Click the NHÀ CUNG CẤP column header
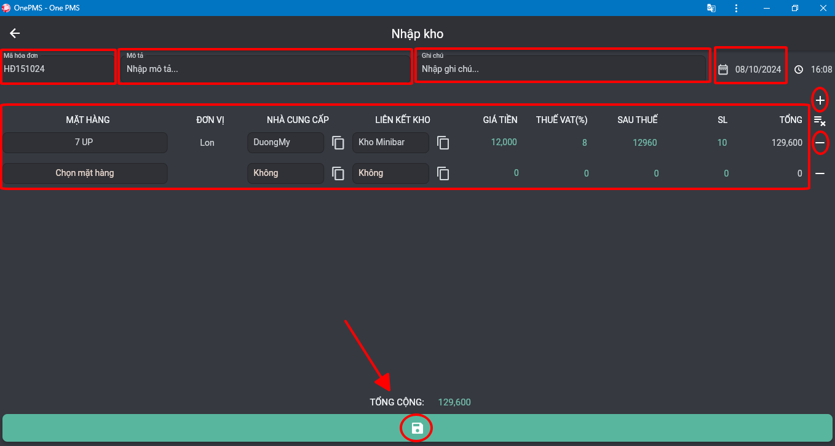 pos(298,120)
